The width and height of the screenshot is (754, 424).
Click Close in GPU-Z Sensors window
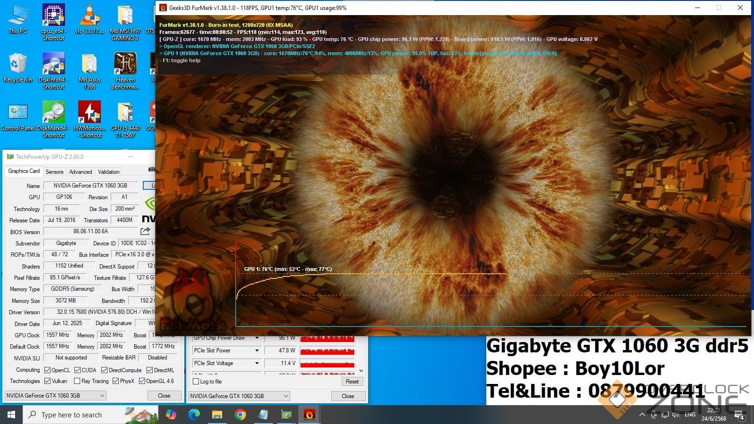[x=348, y=396]
